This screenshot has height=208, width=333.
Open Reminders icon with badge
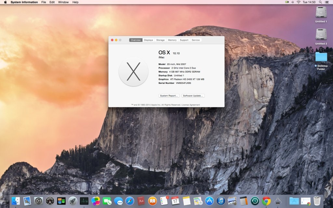pos(164,201)
